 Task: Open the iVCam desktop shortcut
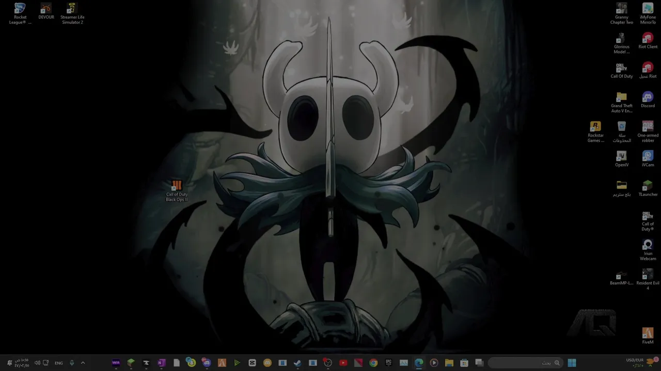coord(648,159)
